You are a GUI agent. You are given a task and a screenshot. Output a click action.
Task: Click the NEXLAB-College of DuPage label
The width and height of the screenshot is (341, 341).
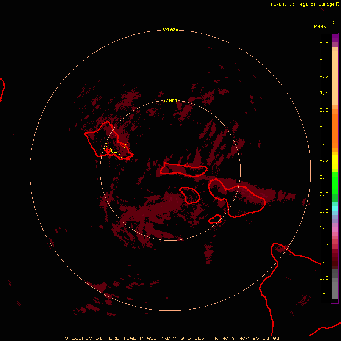(302, 4)
